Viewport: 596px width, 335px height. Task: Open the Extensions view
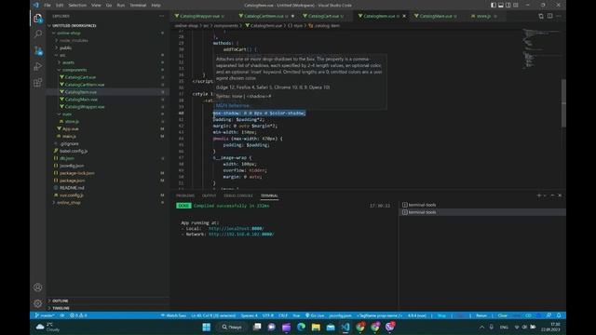(37, 83)
